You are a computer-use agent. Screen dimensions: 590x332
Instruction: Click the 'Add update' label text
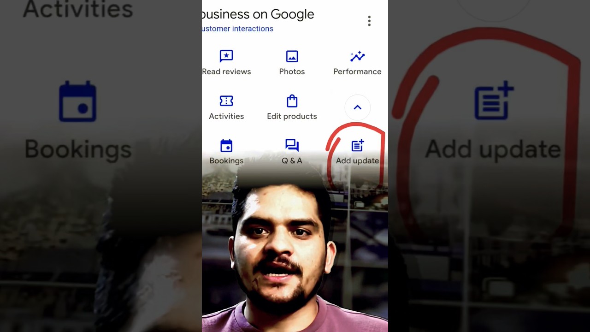[357, 160]
